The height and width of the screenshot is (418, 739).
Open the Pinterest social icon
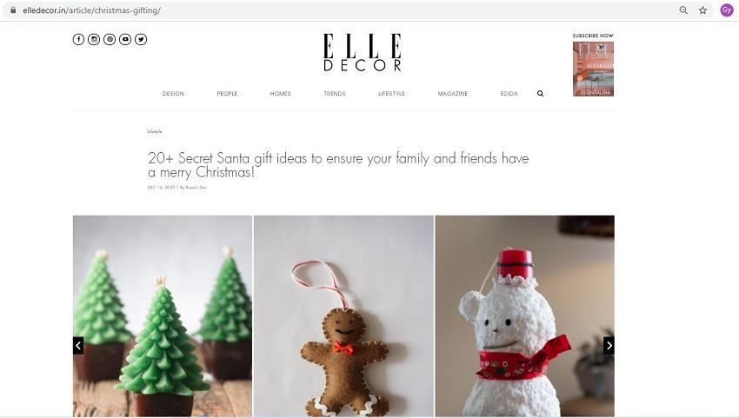(110, 40)
